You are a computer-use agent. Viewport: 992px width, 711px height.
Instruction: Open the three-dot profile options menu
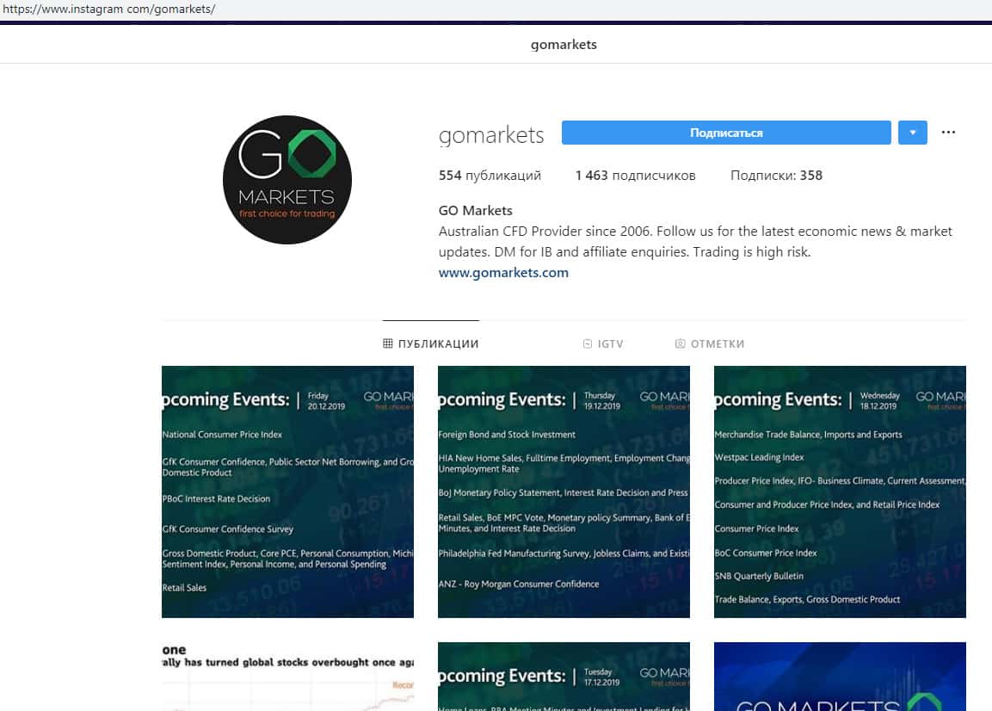click(948, 133)
